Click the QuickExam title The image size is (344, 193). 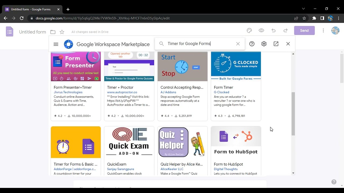[117, 164]
